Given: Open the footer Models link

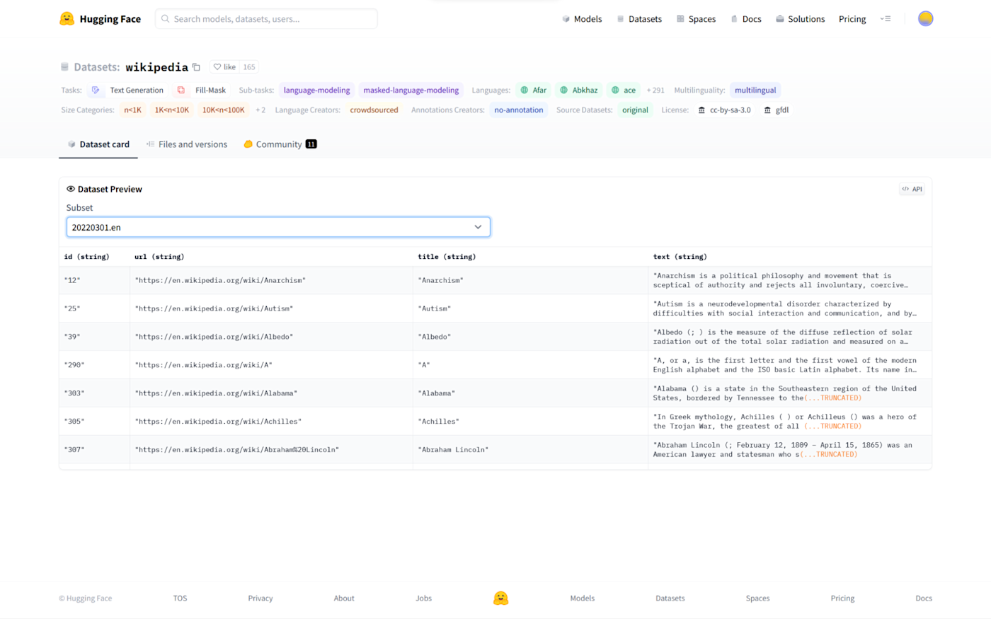Looking at the screenshot, I should pos(583,598).
